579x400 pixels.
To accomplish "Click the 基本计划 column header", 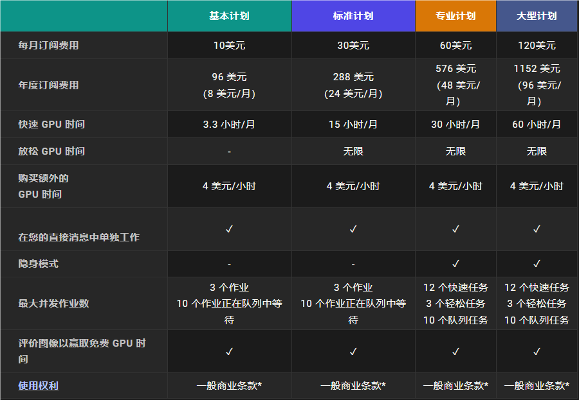I will click(229, 16).
